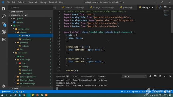Open Skype from the taskbar

20,95
